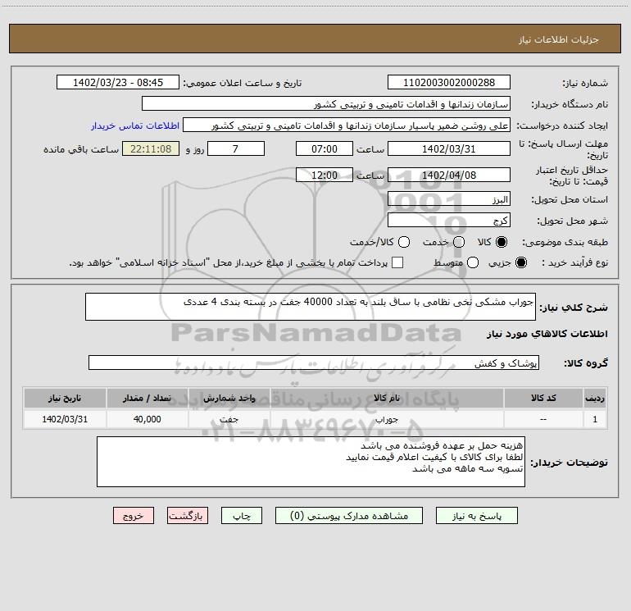The height and width of the screenshot is (611, 631).
Task: Click the توضیحات خریدار notes box
Action: pos(311,462)
